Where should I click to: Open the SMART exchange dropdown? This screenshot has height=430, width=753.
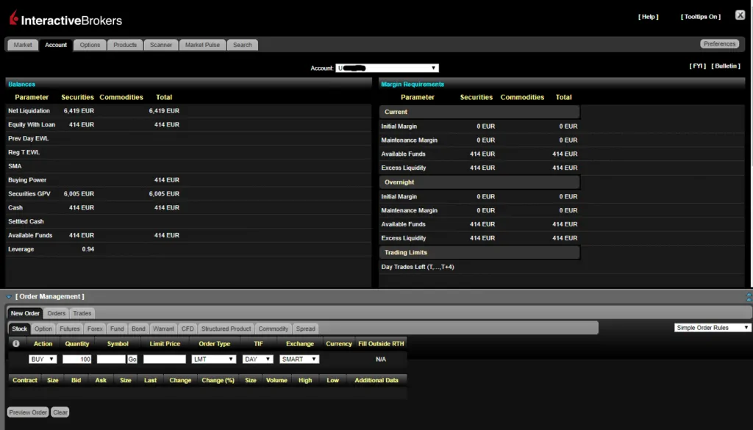[299, 359]
